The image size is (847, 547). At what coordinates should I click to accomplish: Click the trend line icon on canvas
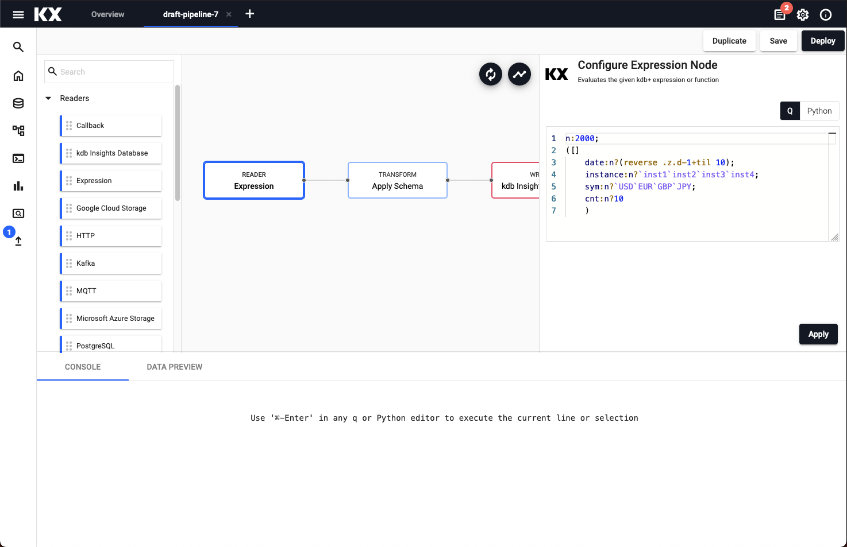pyautogui.click(x=519, y=74)
